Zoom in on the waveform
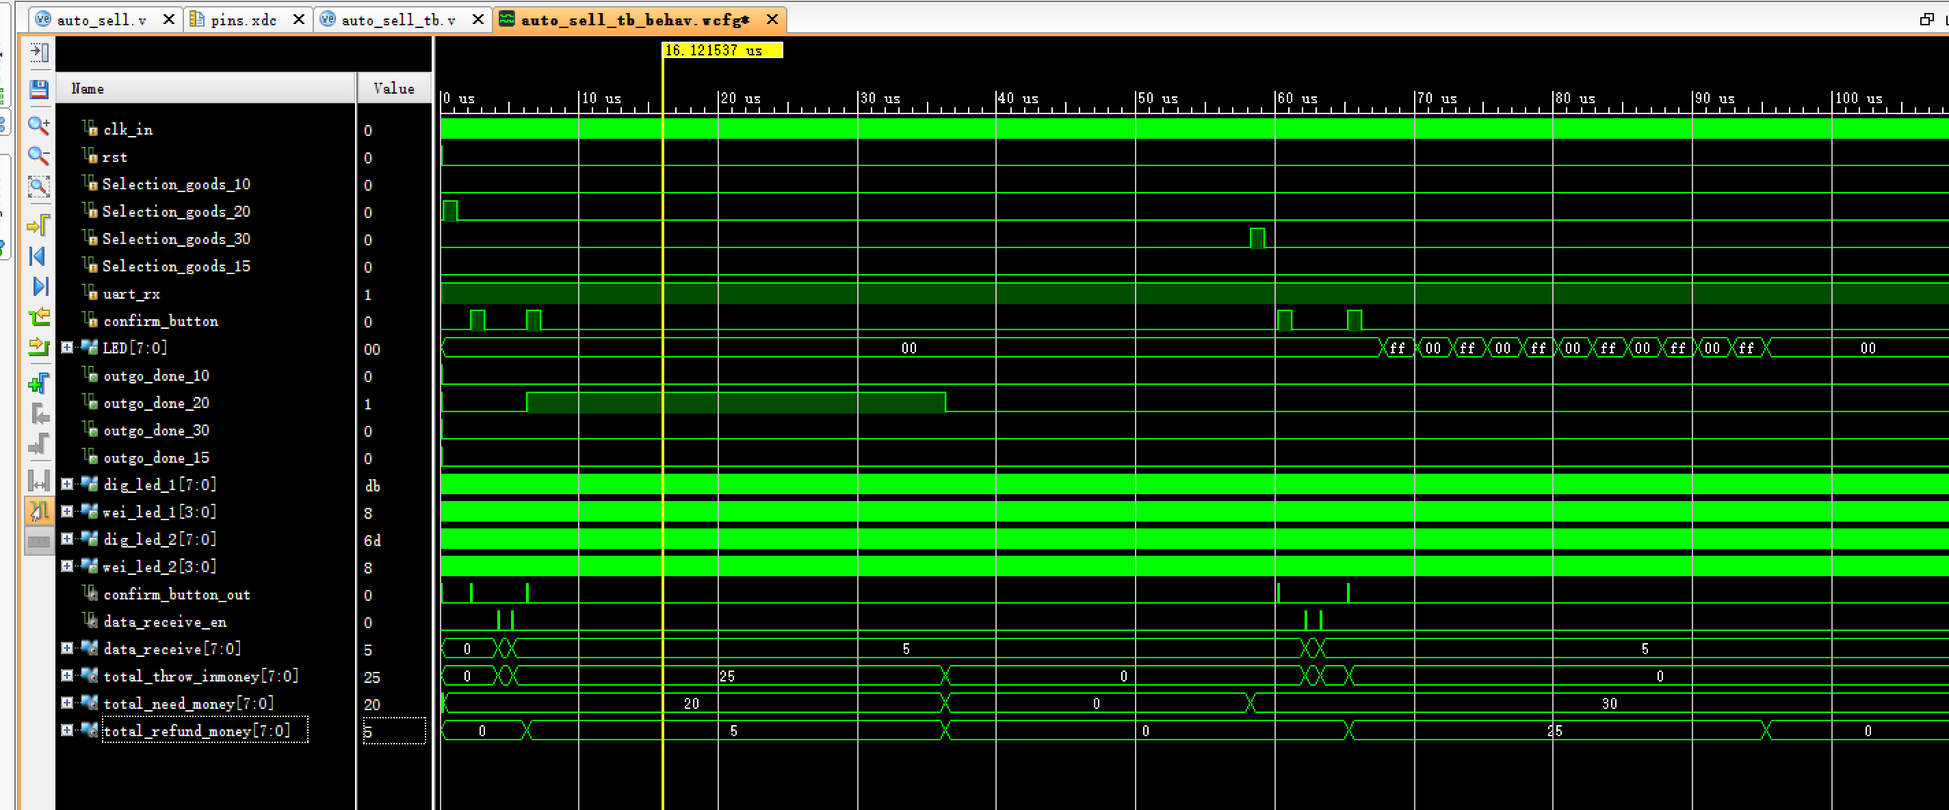1949x810 pixels. point(38,125)
